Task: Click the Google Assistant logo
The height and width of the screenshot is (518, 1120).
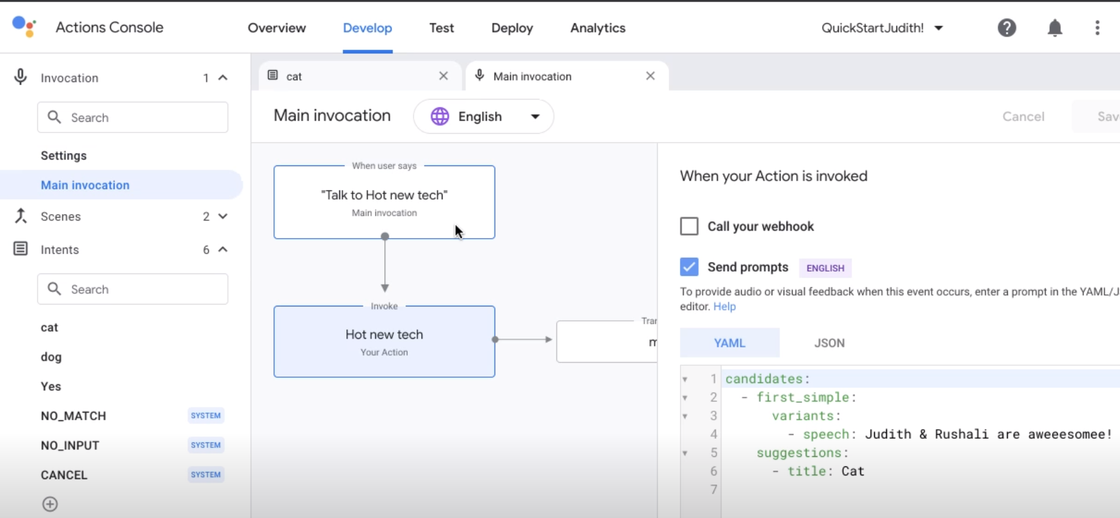Action: 24,27
